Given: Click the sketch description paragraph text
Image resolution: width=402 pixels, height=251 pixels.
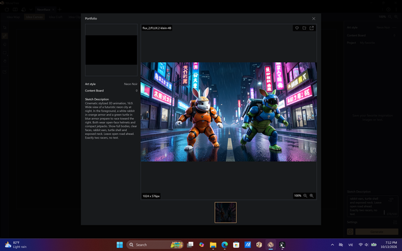Looking at the screenshot, I should coord(111,120).
